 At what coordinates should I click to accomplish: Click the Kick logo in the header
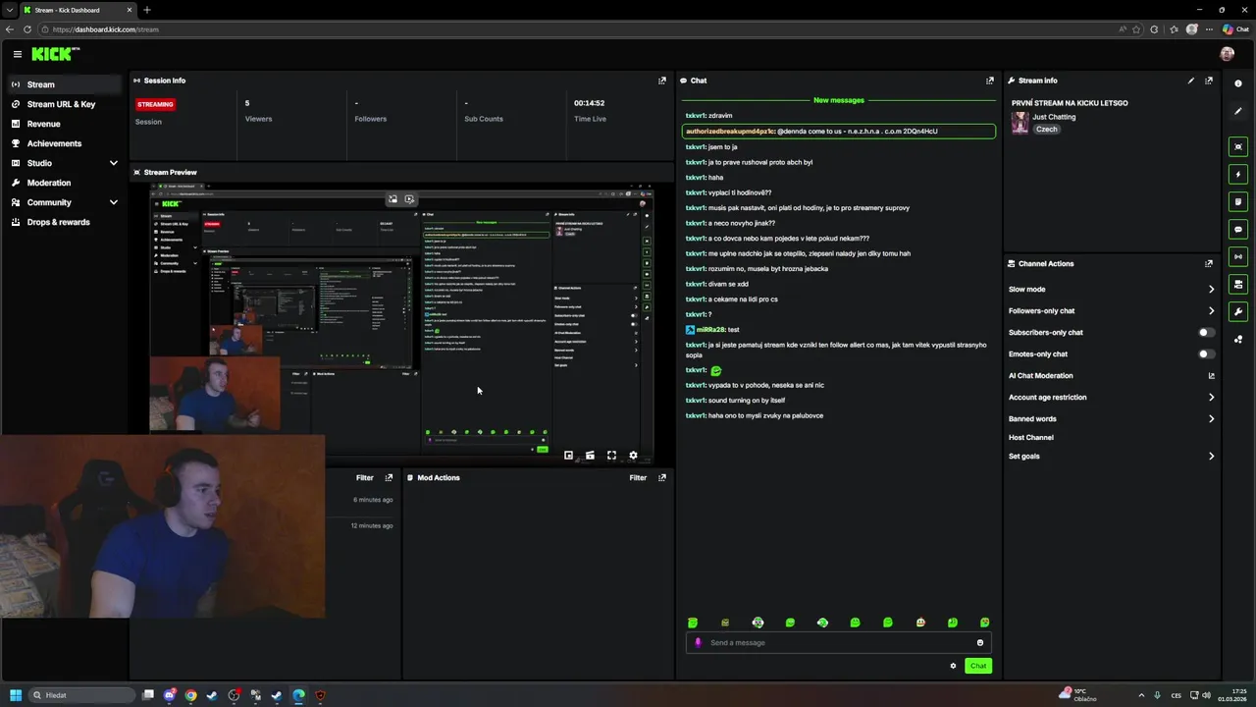point(55,54)
